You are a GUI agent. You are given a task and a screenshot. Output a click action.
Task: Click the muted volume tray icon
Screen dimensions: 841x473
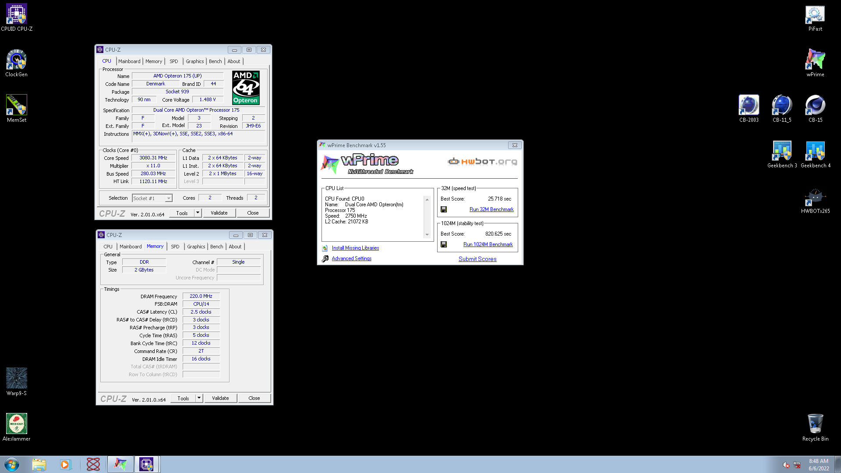click(x=786, y=465)
